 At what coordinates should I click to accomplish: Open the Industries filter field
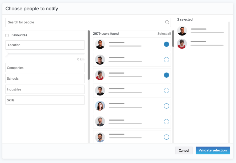click(45, 89)
